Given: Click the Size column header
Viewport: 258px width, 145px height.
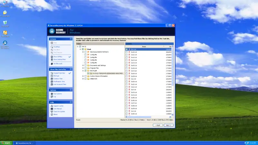Looking at the screenshot, I should (x=169, y=46).
